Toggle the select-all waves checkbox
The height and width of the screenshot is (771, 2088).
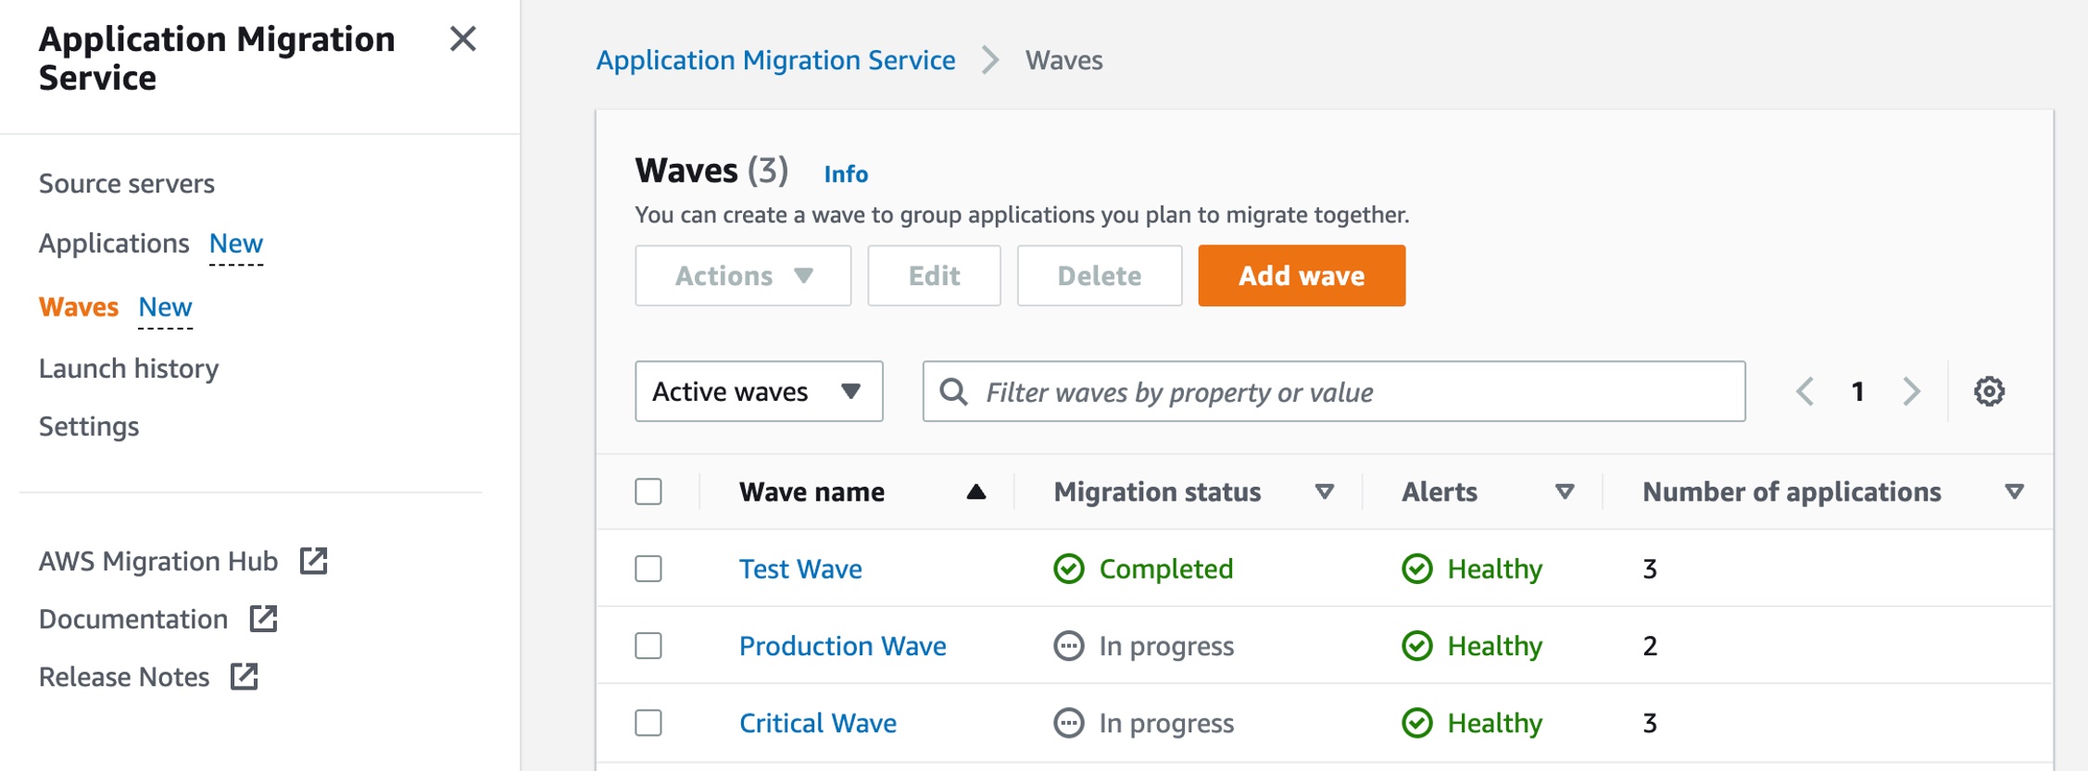pyautogui.click(x=648, y=491)
